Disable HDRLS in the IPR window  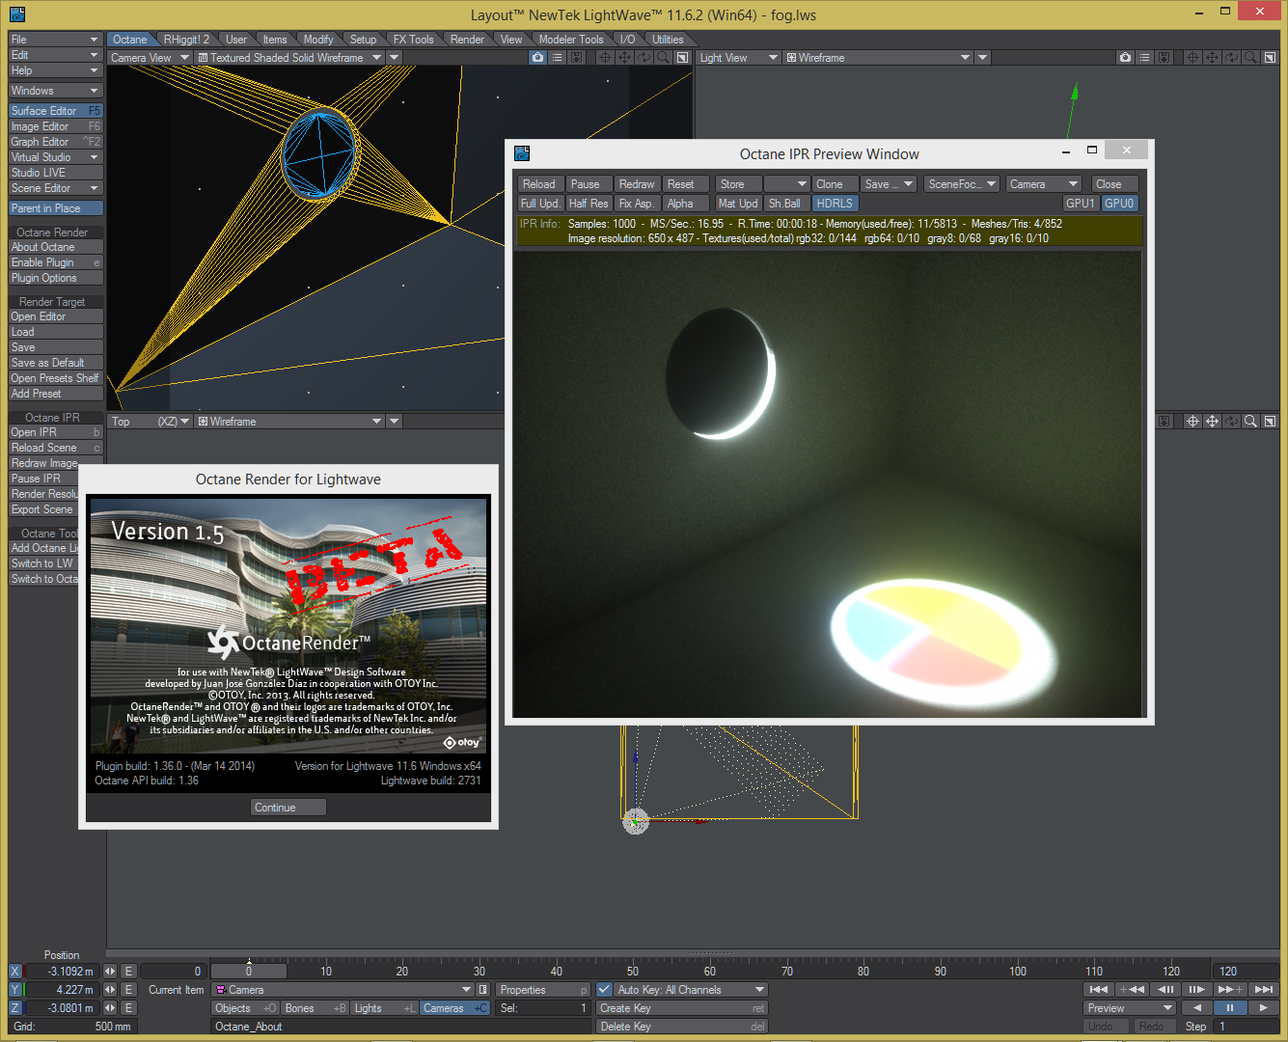click(x=835, y=204)
